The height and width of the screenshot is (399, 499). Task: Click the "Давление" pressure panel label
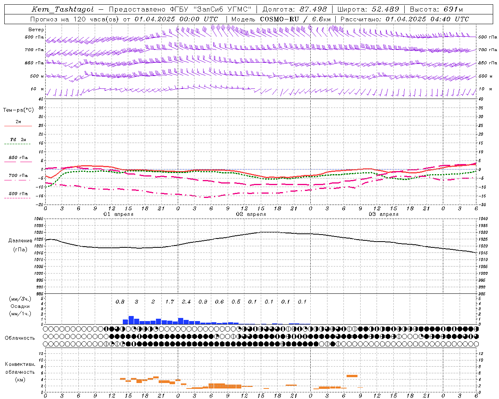coord(20,241)
